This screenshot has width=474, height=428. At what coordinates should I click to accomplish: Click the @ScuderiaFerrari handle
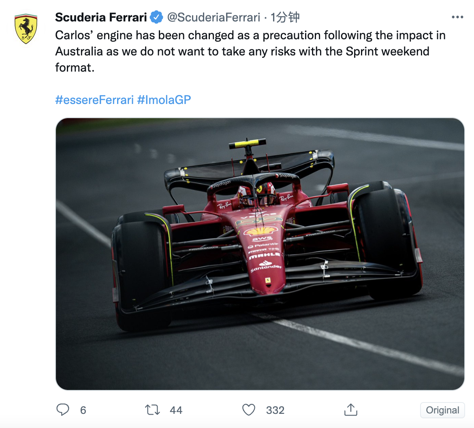tap(214, 17)
